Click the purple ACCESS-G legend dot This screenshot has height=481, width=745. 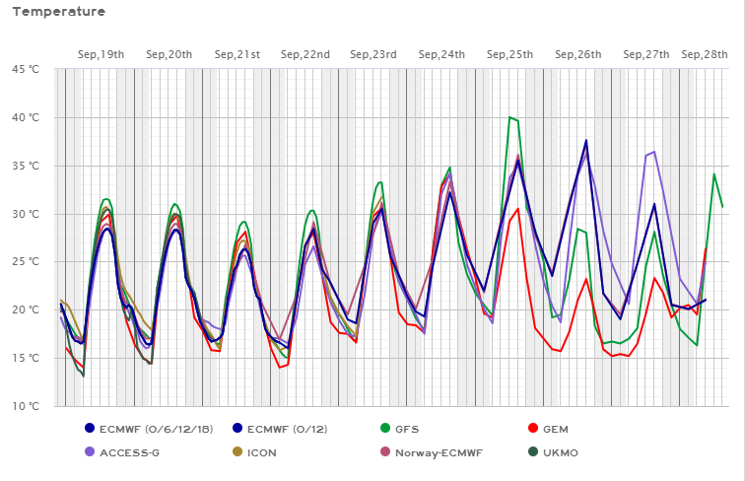click(90, 451)
